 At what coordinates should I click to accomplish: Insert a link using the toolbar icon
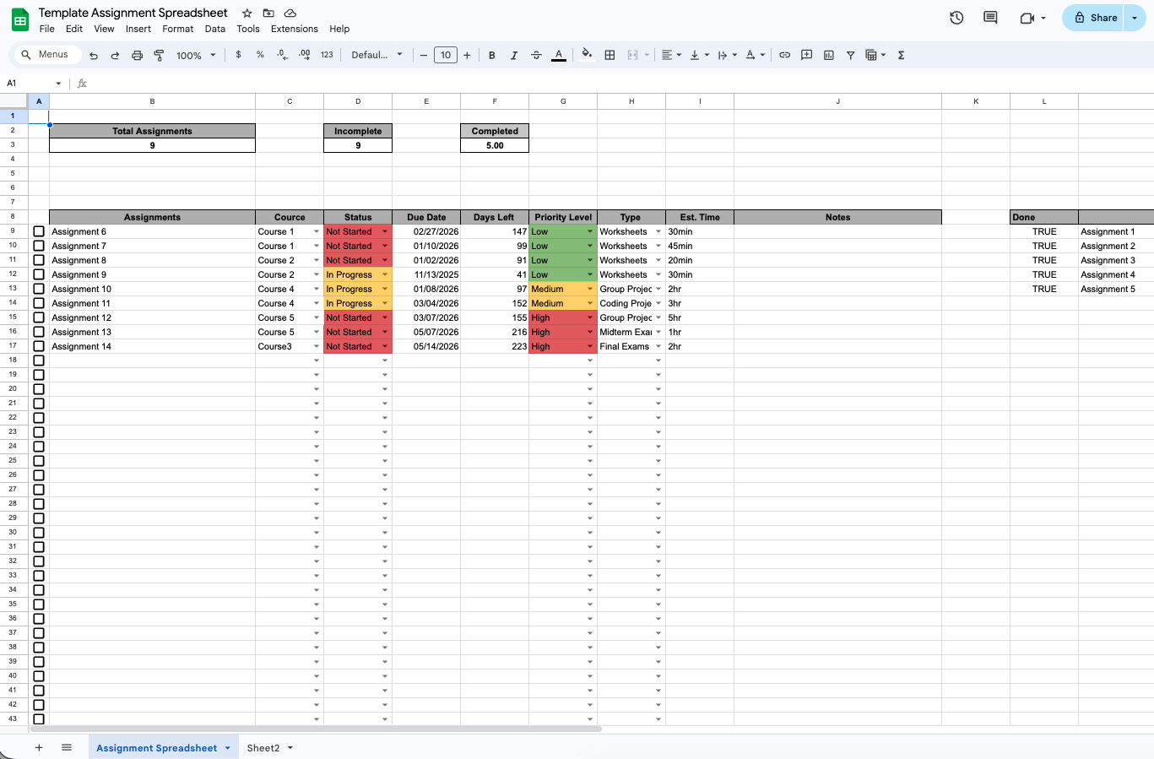(784, 54)
